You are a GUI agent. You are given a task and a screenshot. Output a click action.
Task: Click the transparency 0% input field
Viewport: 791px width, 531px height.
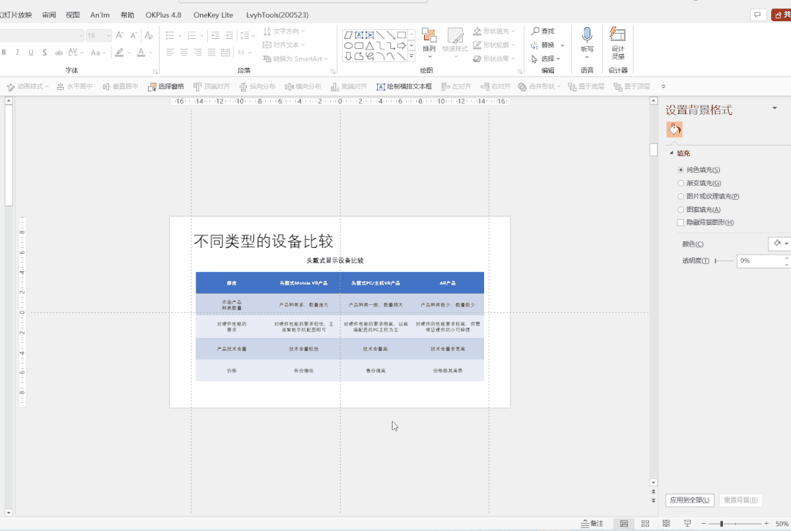click(760, 261)
